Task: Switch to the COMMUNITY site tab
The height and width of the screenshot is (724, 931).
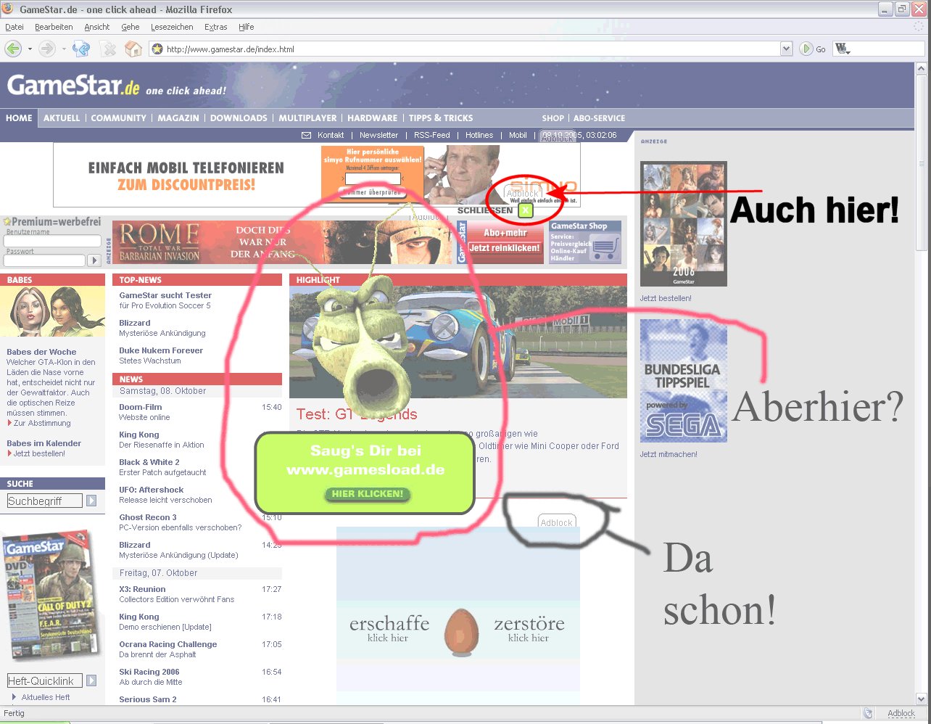Action: (x=118, y=118)
